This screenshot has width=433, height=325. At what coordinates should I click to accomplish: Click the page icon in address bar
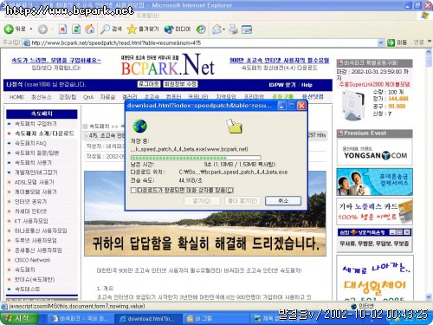point(27,42)
